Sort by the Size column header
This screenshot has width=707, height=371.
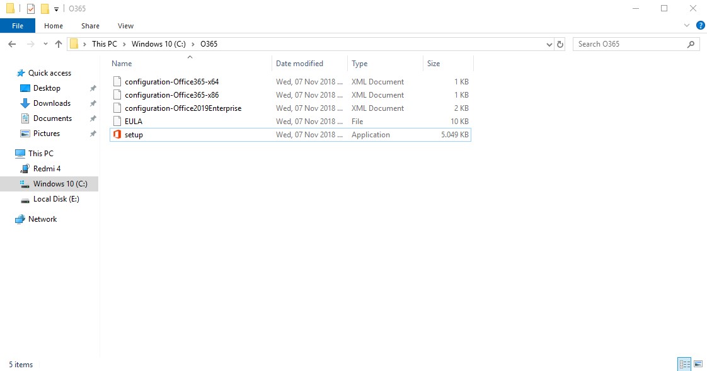coord(448,64)
